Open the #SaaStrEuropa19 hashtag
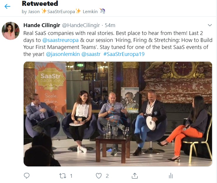 (x=124, y=54)
